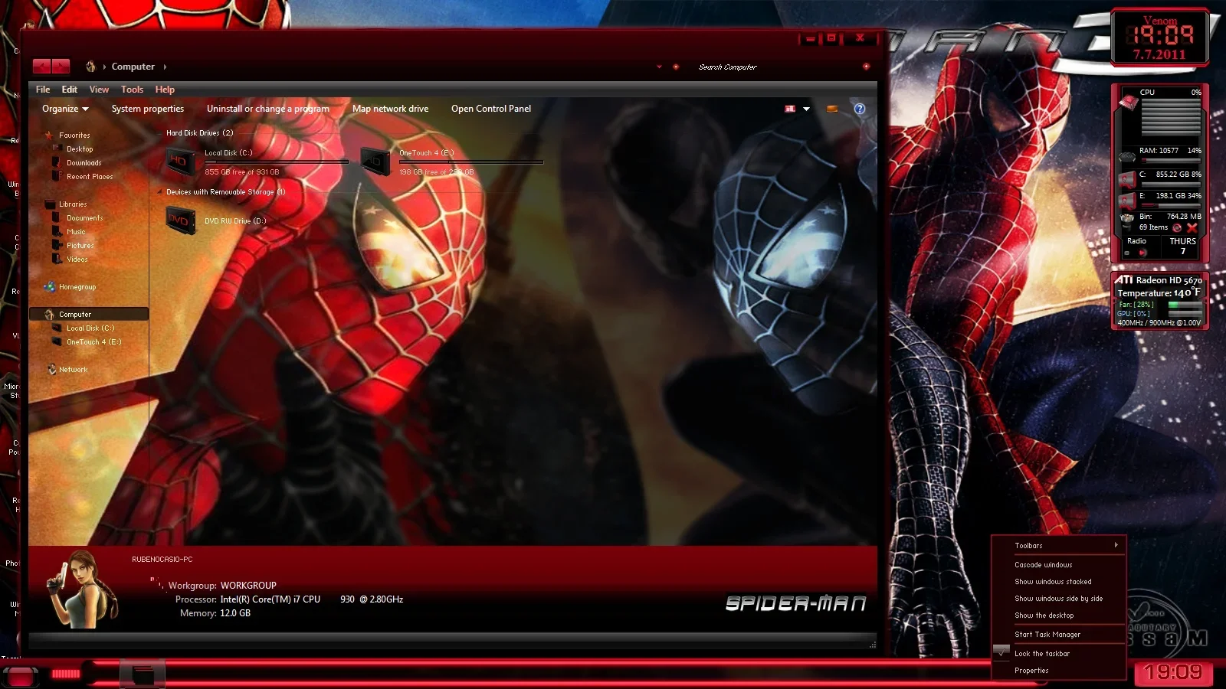Viewport: 1226px width, 689px height.
Task: Go forward with the Explorer forward arrow
Action: click(x=61, y=67)
